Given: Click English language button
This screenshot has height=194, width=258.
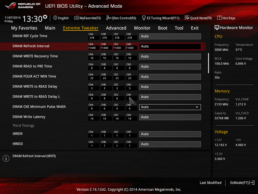Looking at the screenshot, I should click(63, 18).
